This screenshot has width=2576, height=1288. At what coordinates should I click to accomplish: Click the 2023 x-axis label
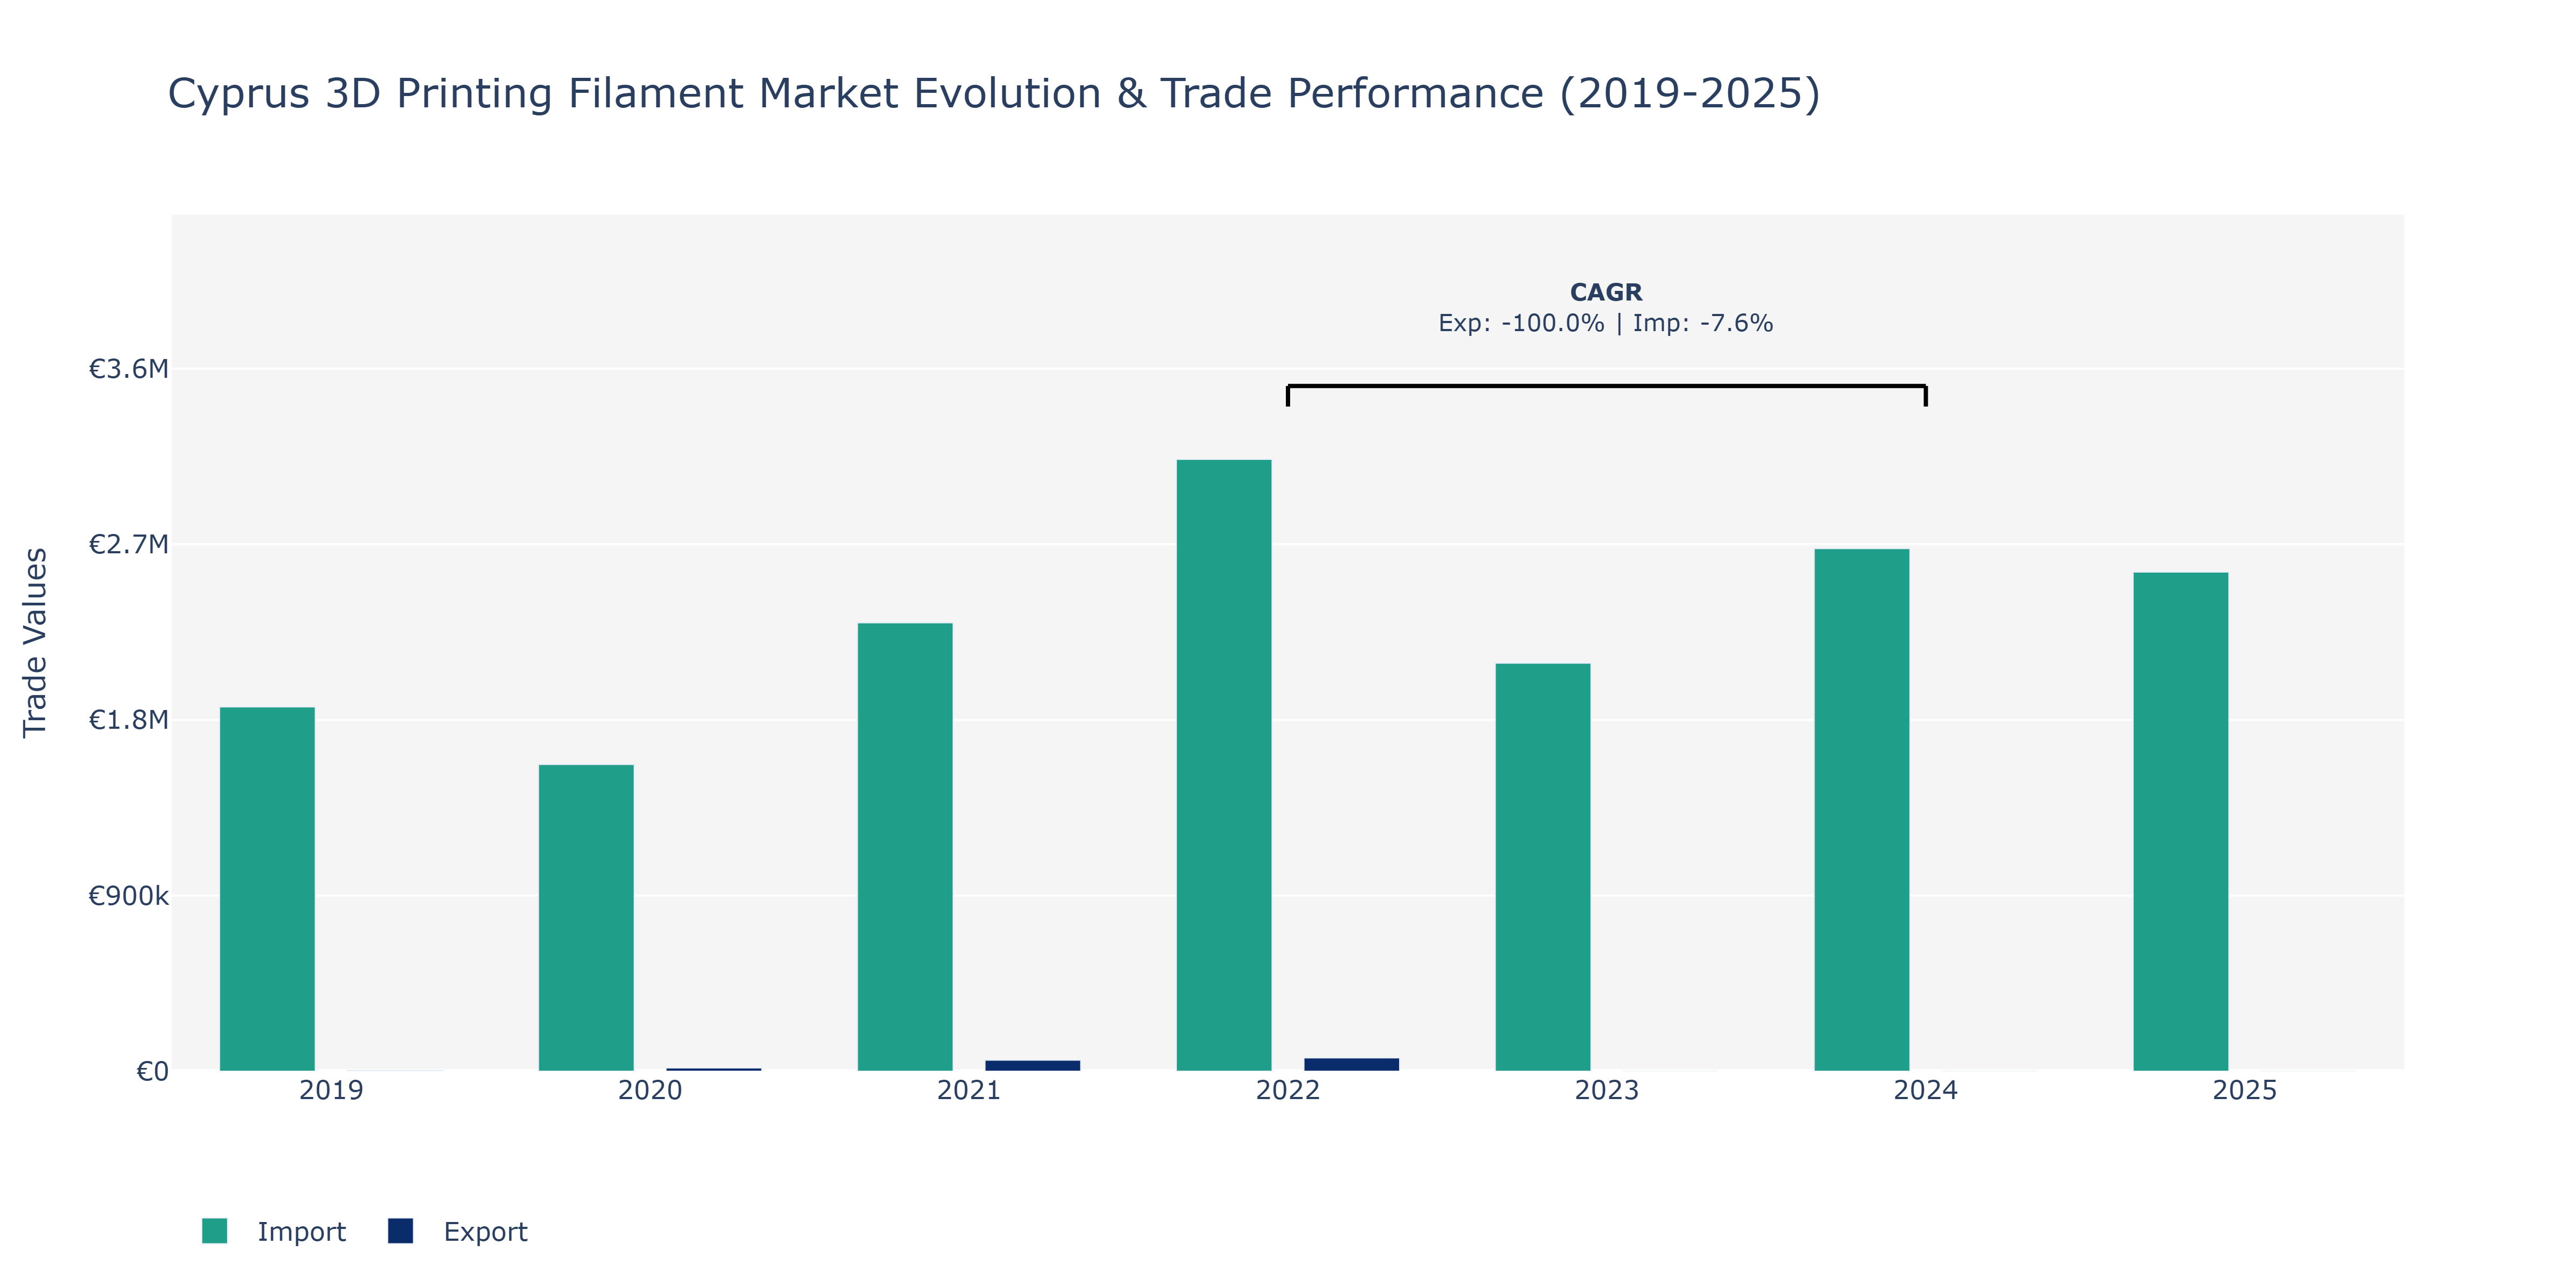tap(1607, 1090)
